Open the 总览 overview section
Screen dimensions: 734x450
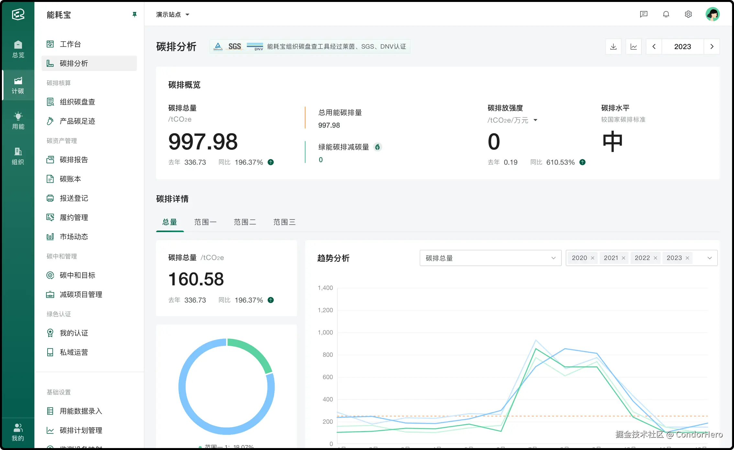click(18, 49)
